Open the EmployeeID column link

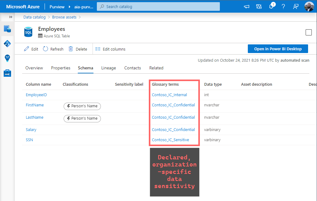click(36, 95)
